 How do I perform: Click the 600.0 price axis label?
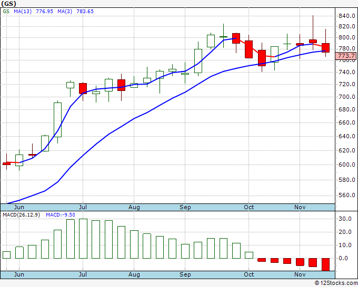coord(347,165)
